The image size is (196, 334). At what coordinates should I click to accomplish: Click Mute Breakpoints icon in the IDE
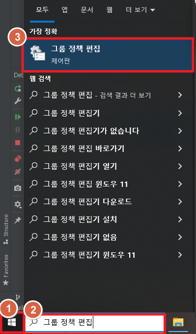point(18,172)
